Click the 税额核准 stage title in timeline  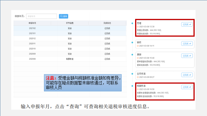[x=141, y=86]
